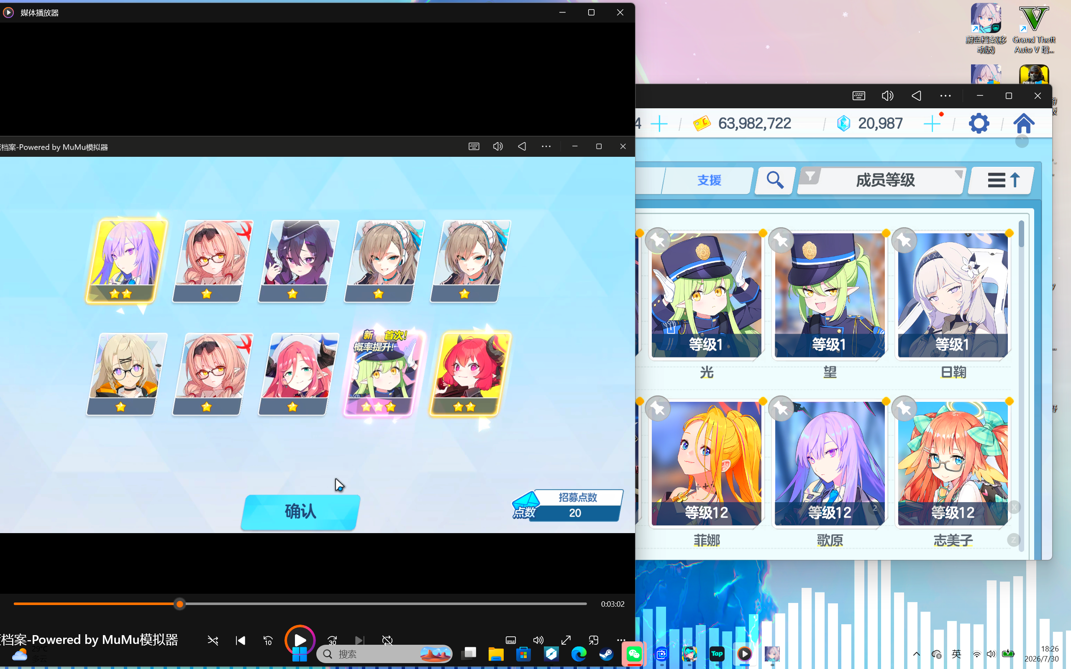1071x669 pixels.
Task: Select the student card 菲娜
Action: 706,463
